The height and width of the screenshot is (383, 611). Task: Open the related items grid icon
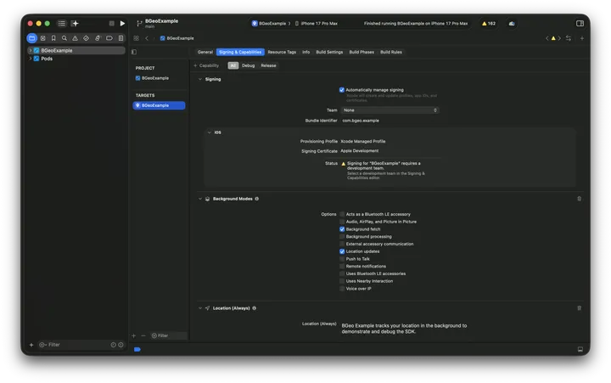(x=136, y=38)
